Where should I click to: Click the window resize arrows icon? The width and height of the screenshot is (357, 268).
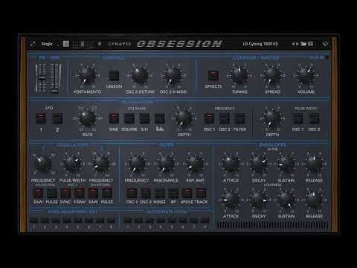tap(33, 44)
